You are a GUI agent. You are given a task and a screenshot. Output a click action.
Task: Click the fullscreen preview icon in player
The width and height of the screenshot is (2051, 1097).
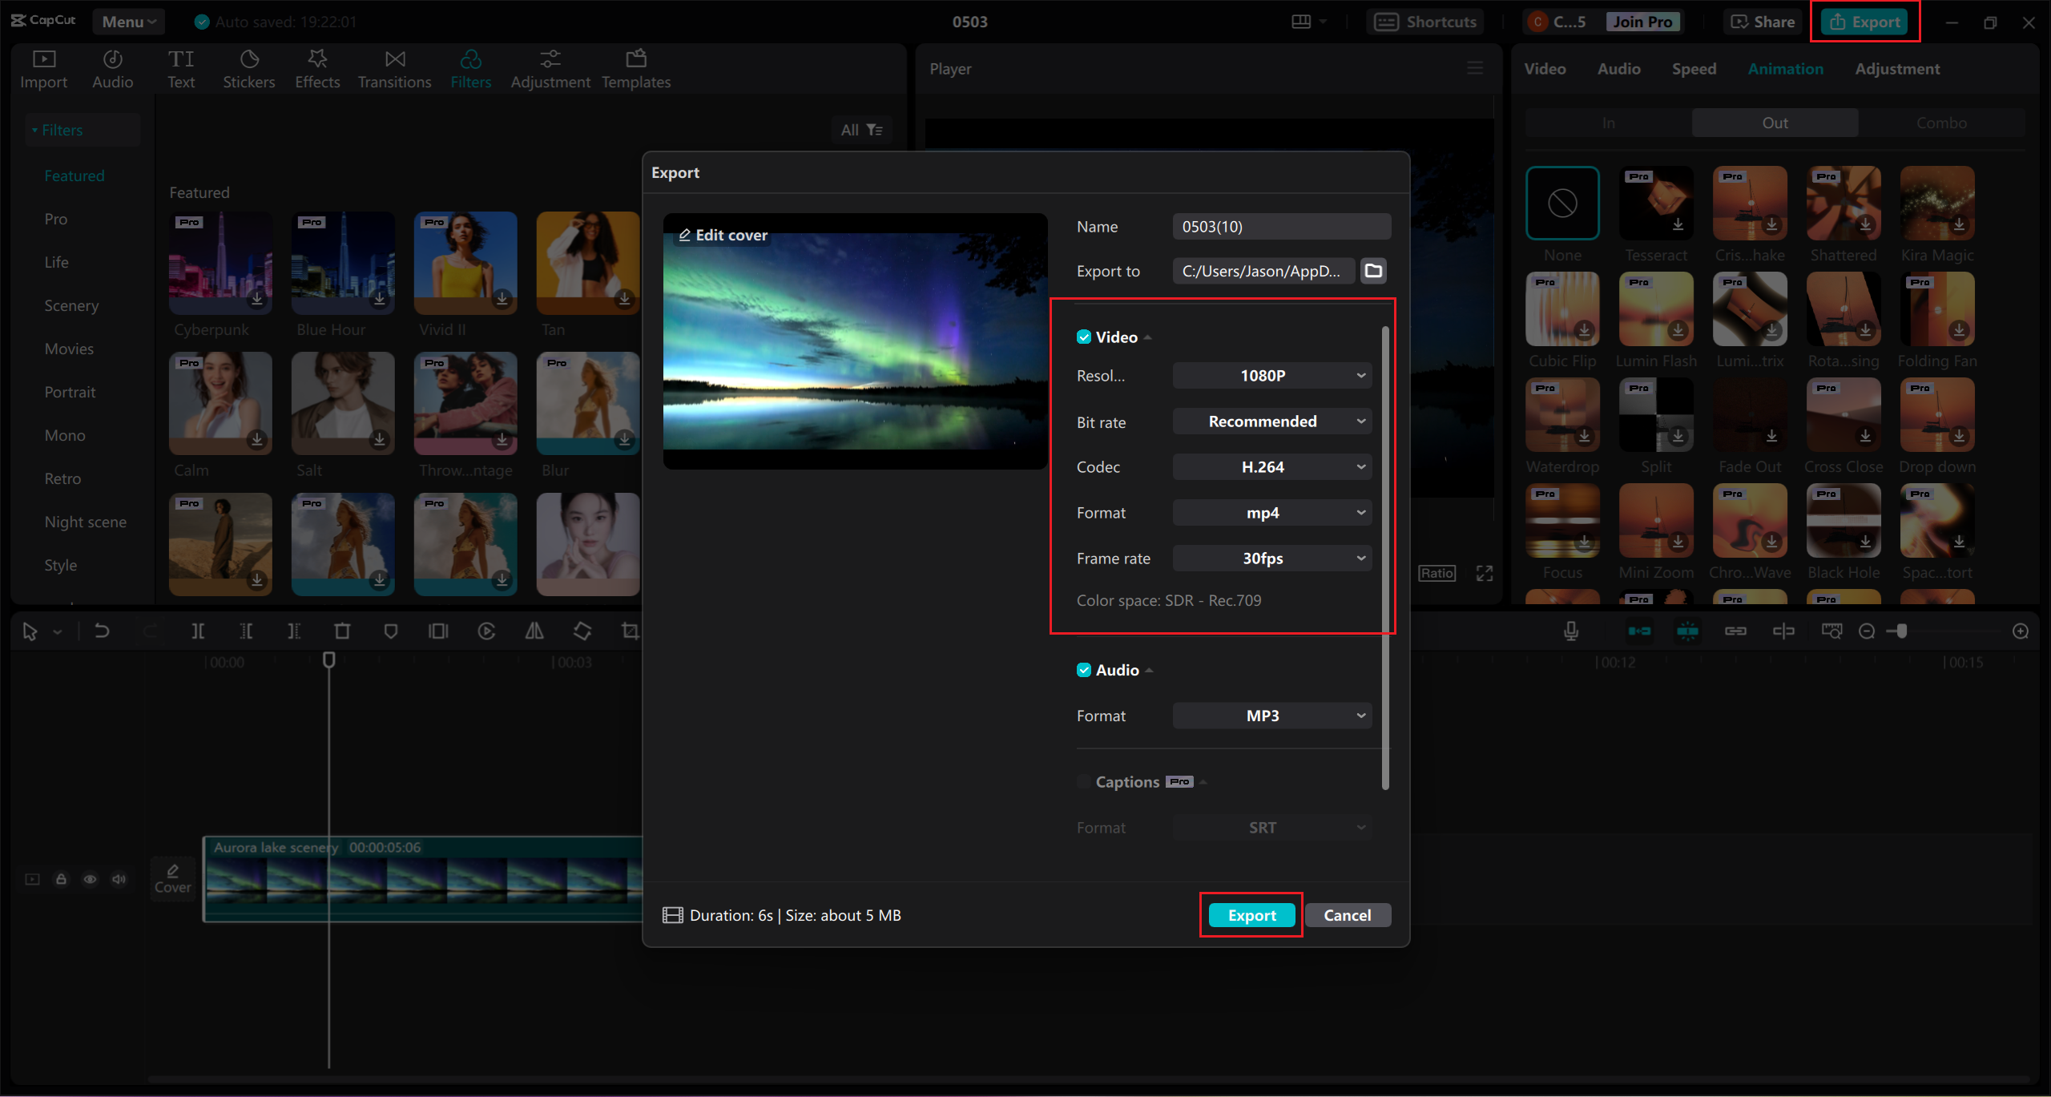[1485, 574]
